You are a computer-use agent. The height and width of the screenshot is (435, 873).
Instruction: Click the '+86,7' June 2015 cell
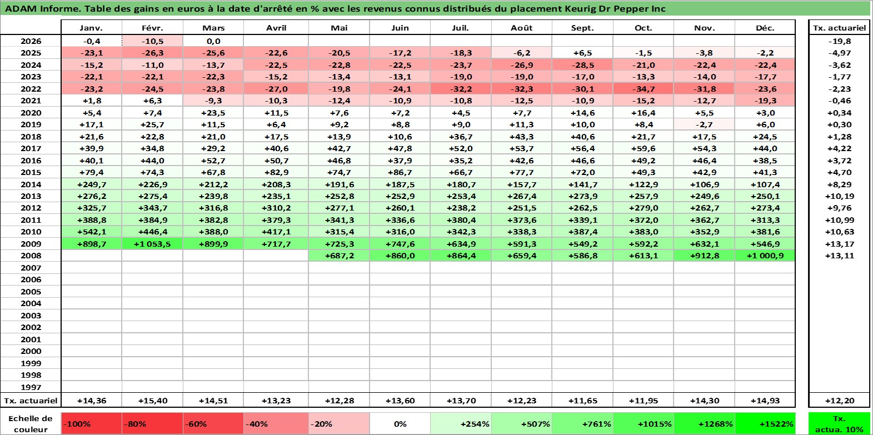400,172
